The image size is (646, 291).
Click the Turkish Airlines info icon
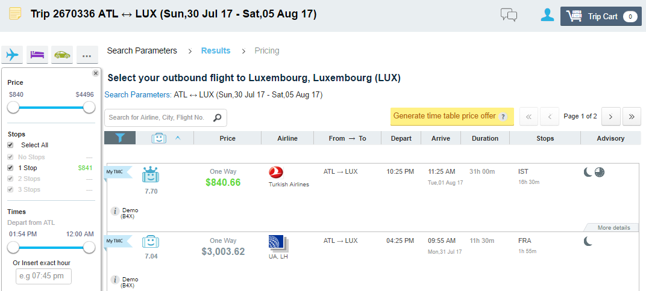(x=116, y=211)
